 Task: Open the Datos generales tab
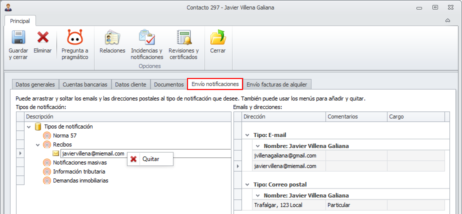point(35,84)
